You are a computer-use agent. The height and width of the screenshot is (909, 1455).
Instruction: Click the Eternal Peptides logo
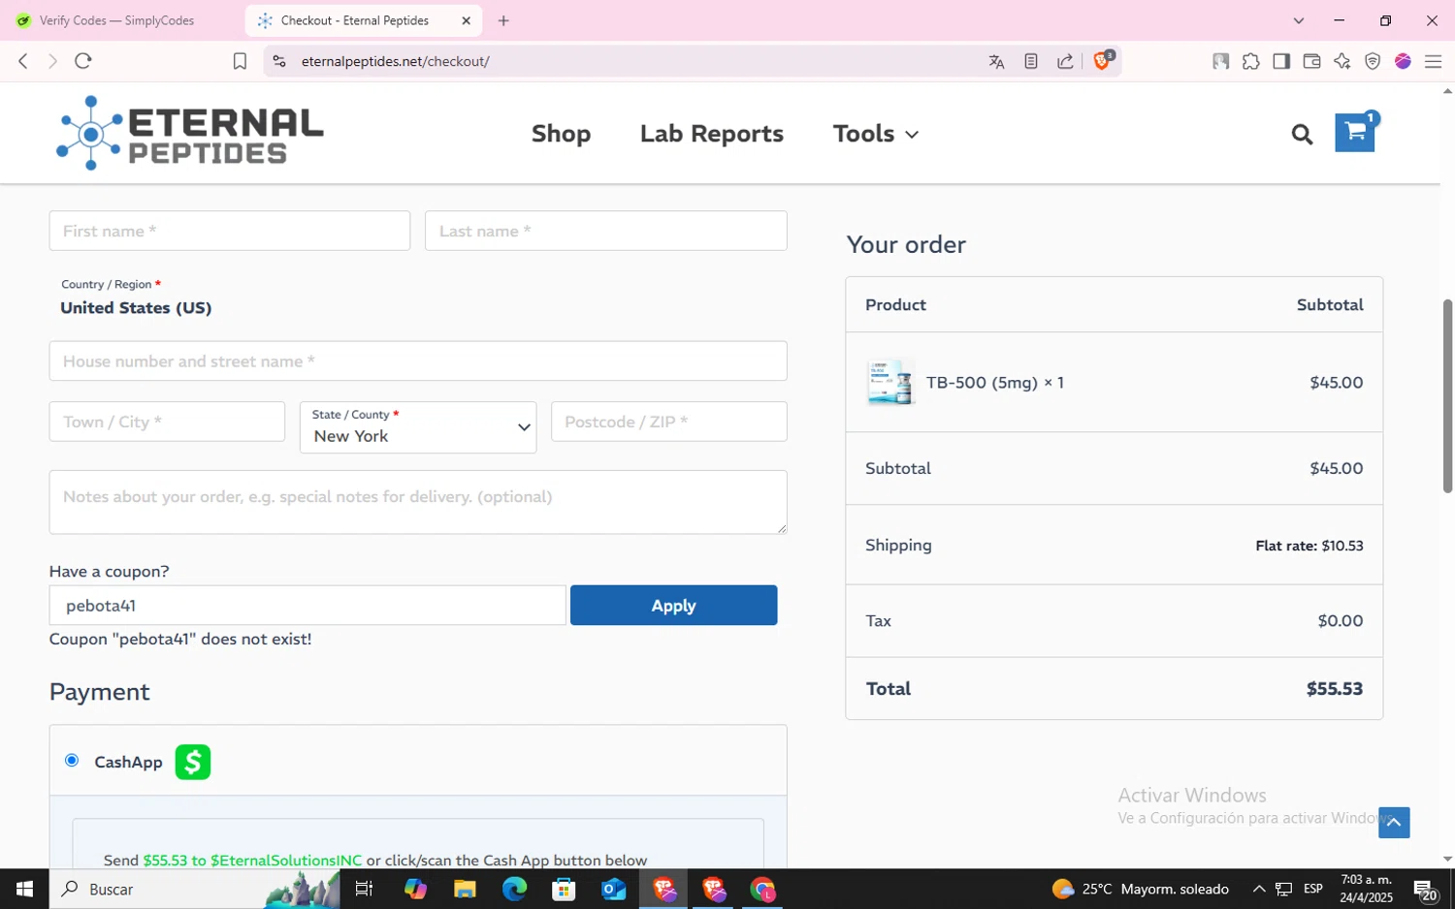189,133
